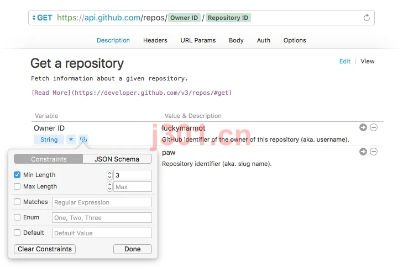Switch description to View mode

pyautogui.click(x=367, y=61)
